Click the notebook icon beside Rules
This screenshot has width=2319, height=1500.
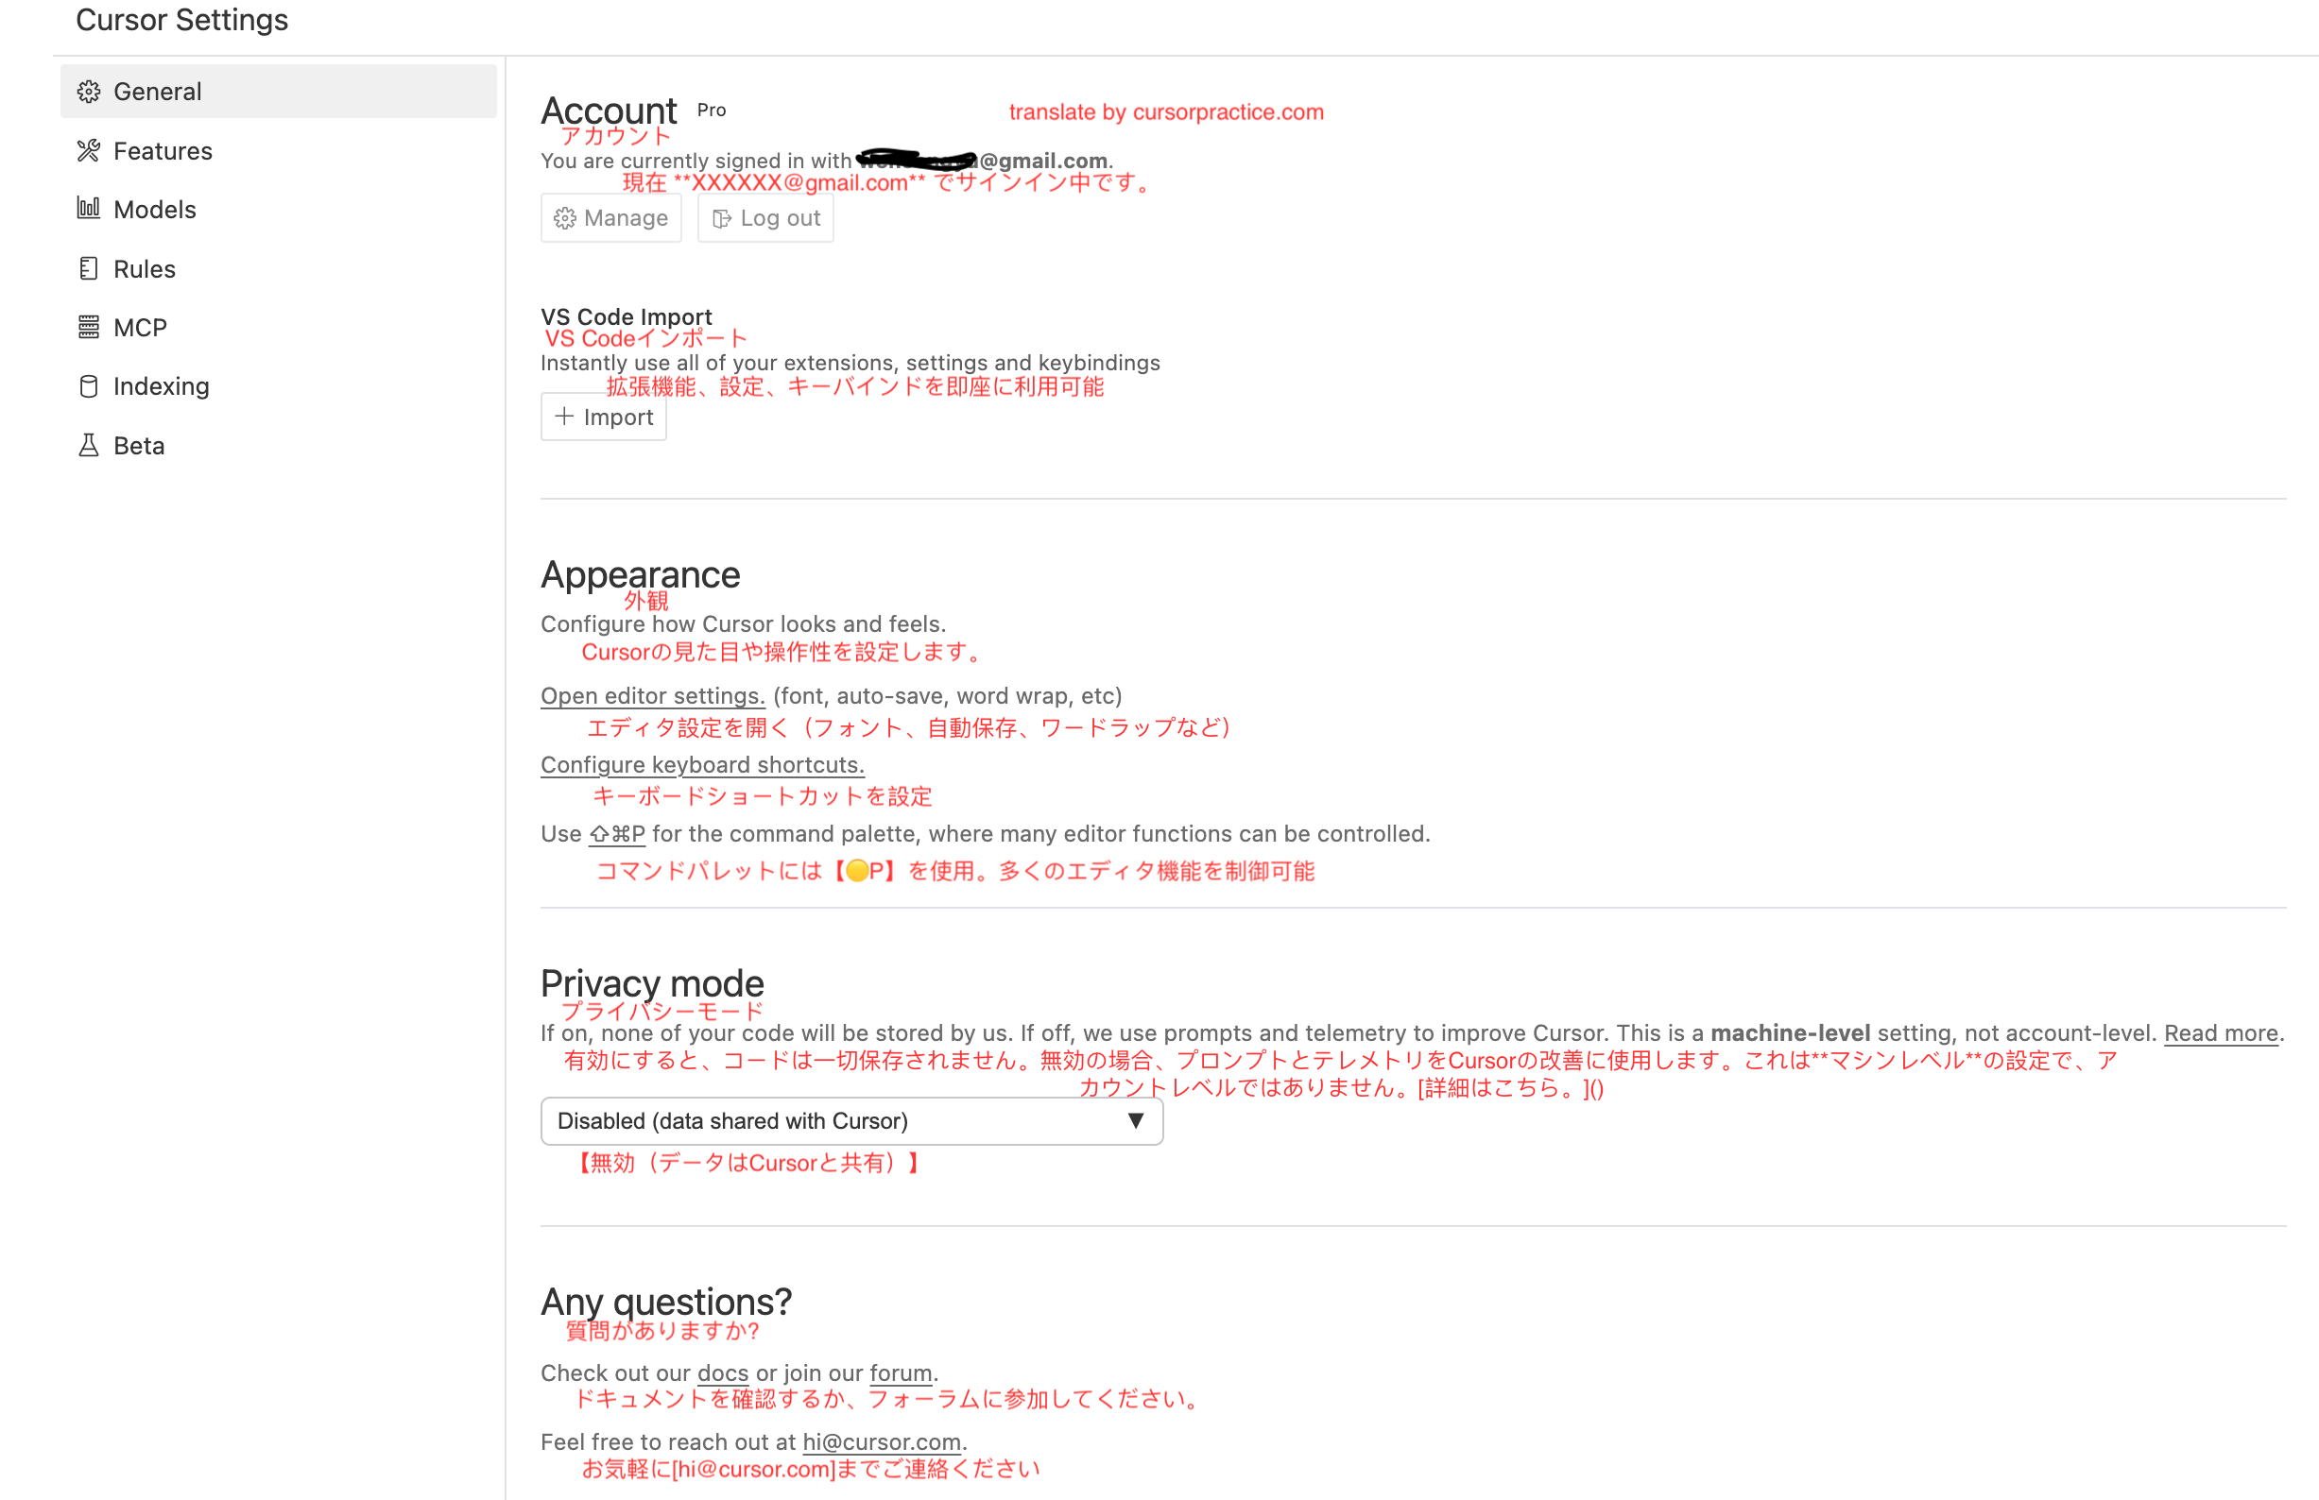tap(89, 268)
